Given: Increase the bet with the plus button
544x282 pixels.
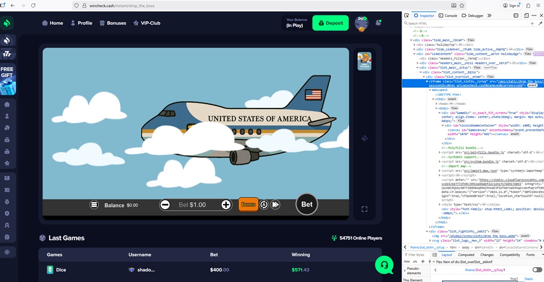Looking at the screenshot, I should tap(226, 205).
